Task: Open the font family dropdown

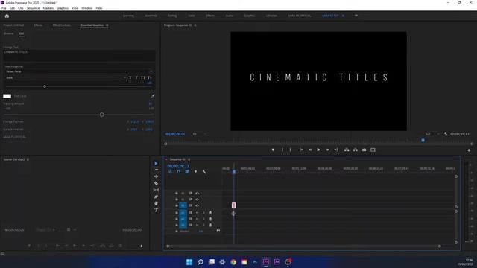Action: (79, 71)
